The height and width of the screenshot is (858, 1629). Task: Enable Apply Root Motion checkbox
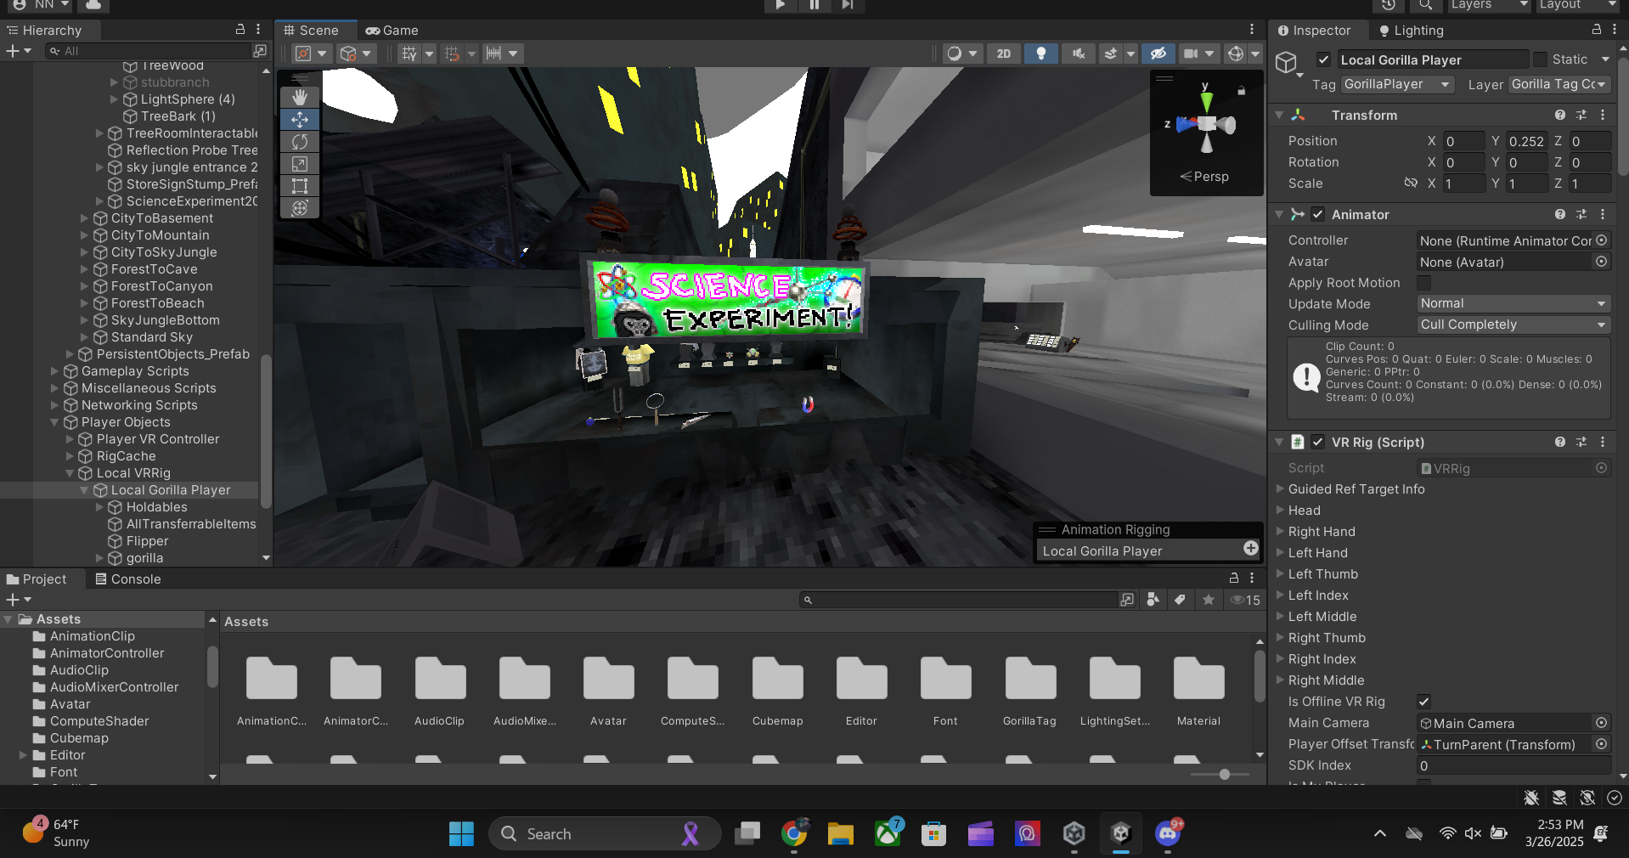pos(1424,283)
